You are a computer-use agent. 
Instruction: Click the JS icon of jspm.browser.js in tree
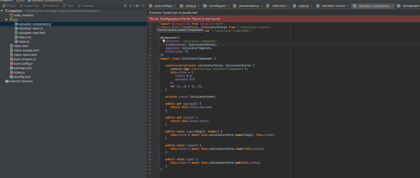[12, 59]
